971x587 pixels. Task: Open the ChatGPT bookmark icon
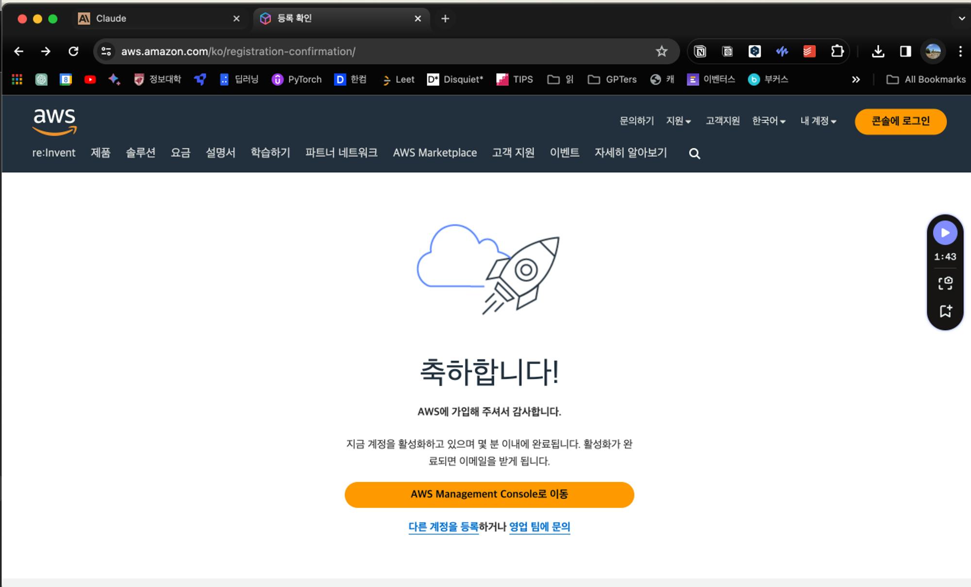coord(41,79)
